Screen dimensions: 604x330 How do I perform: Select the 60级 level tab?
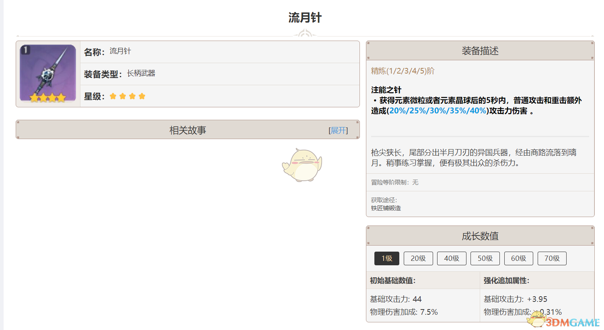pyautogui.click(x=519, y=258)
